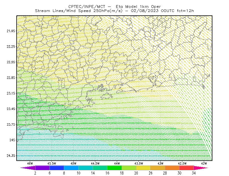Select the lime swatch between 18 and 20

point(129,168)
